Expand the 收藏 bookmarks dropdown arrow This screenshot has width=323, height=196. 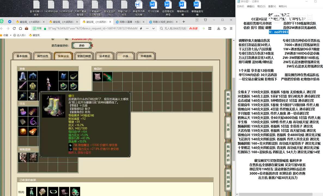tap(11, 35)
